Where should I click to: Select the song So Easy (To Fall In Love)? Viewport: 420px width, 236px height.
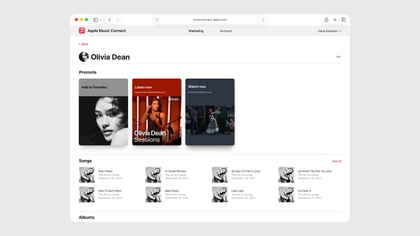pyautogui.click(x=246, y=171)
